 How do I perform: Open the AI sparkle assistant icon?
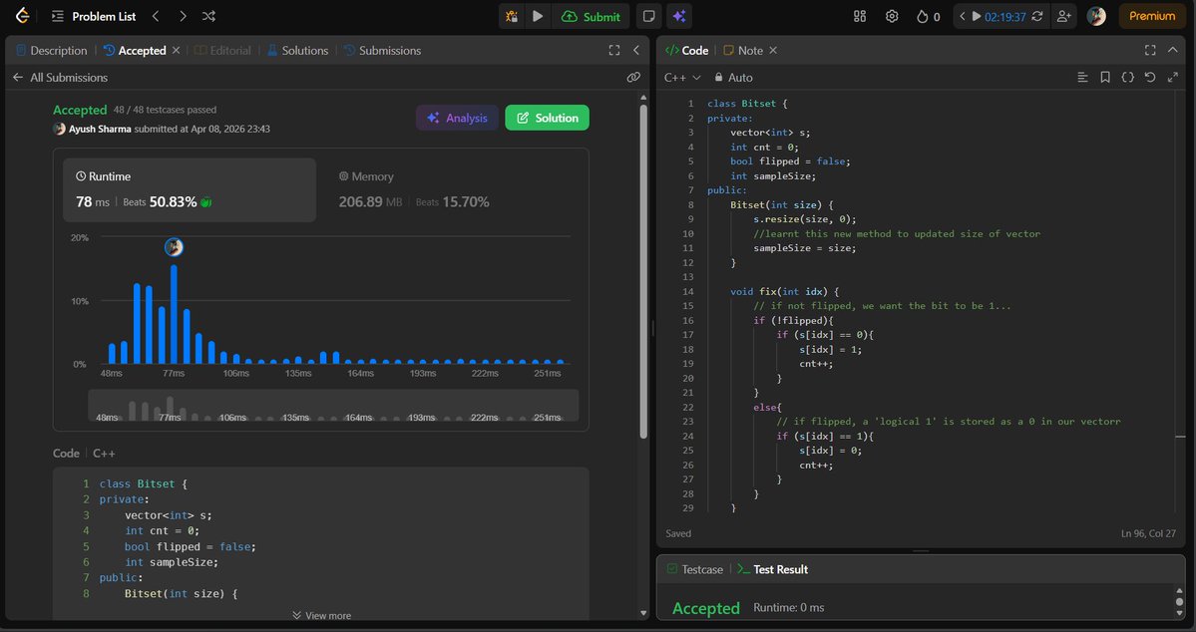[x=679, y=16]
